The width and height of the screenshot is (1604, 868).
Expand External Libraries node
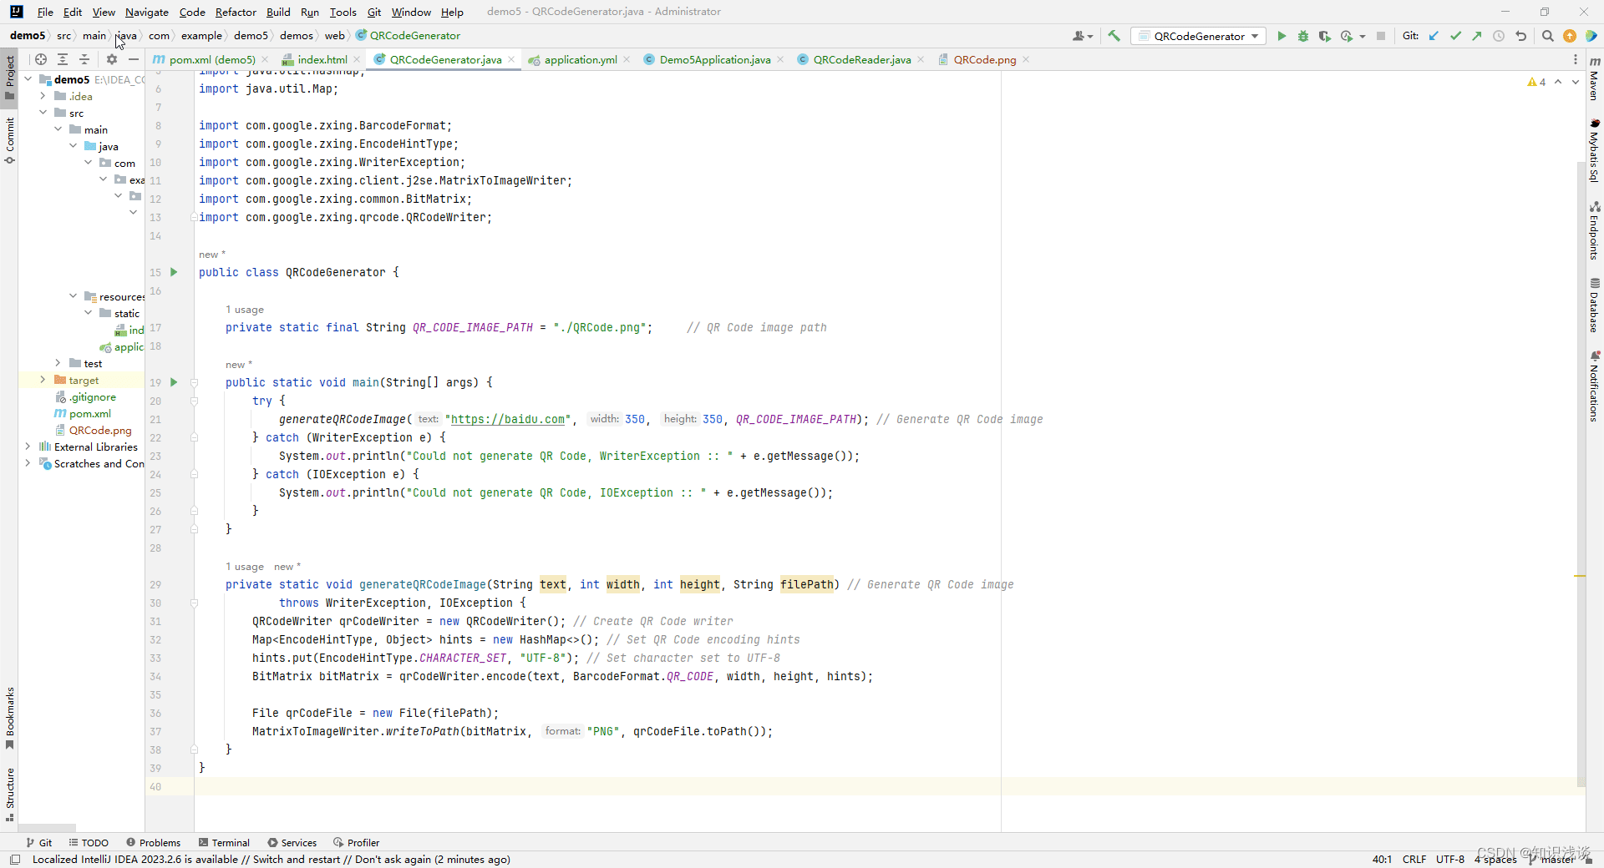(28, 447)
